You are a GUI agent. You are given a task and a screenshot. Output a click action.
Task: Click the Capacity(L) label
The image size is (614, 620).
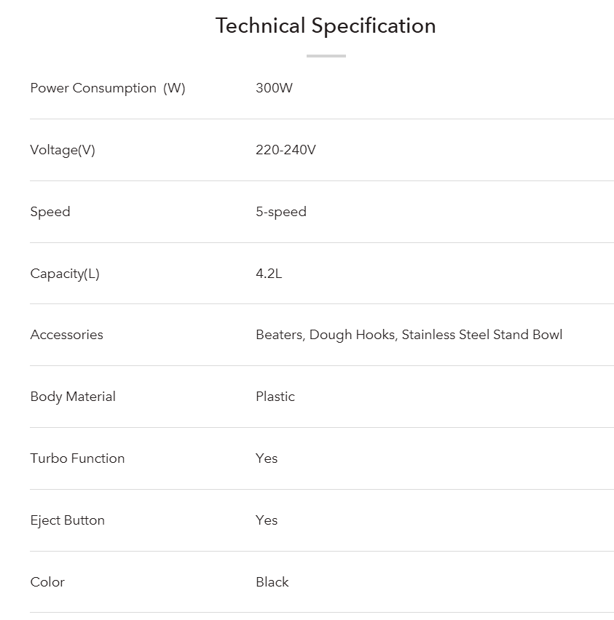(65, 274)
